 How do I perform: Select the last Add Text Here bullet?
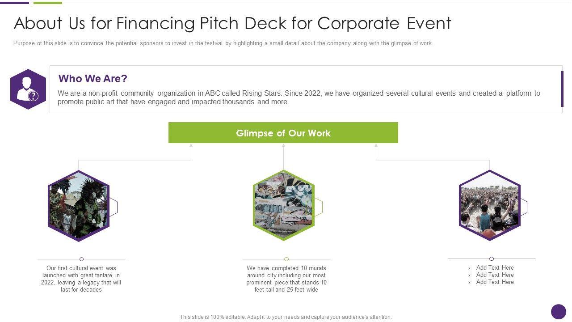pyautogui.click(x=495, y=282)
